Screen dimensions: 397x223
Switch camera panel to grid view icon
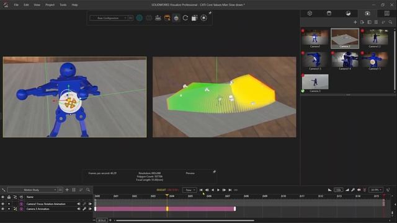pyautogui.click(x=377, y=22)
